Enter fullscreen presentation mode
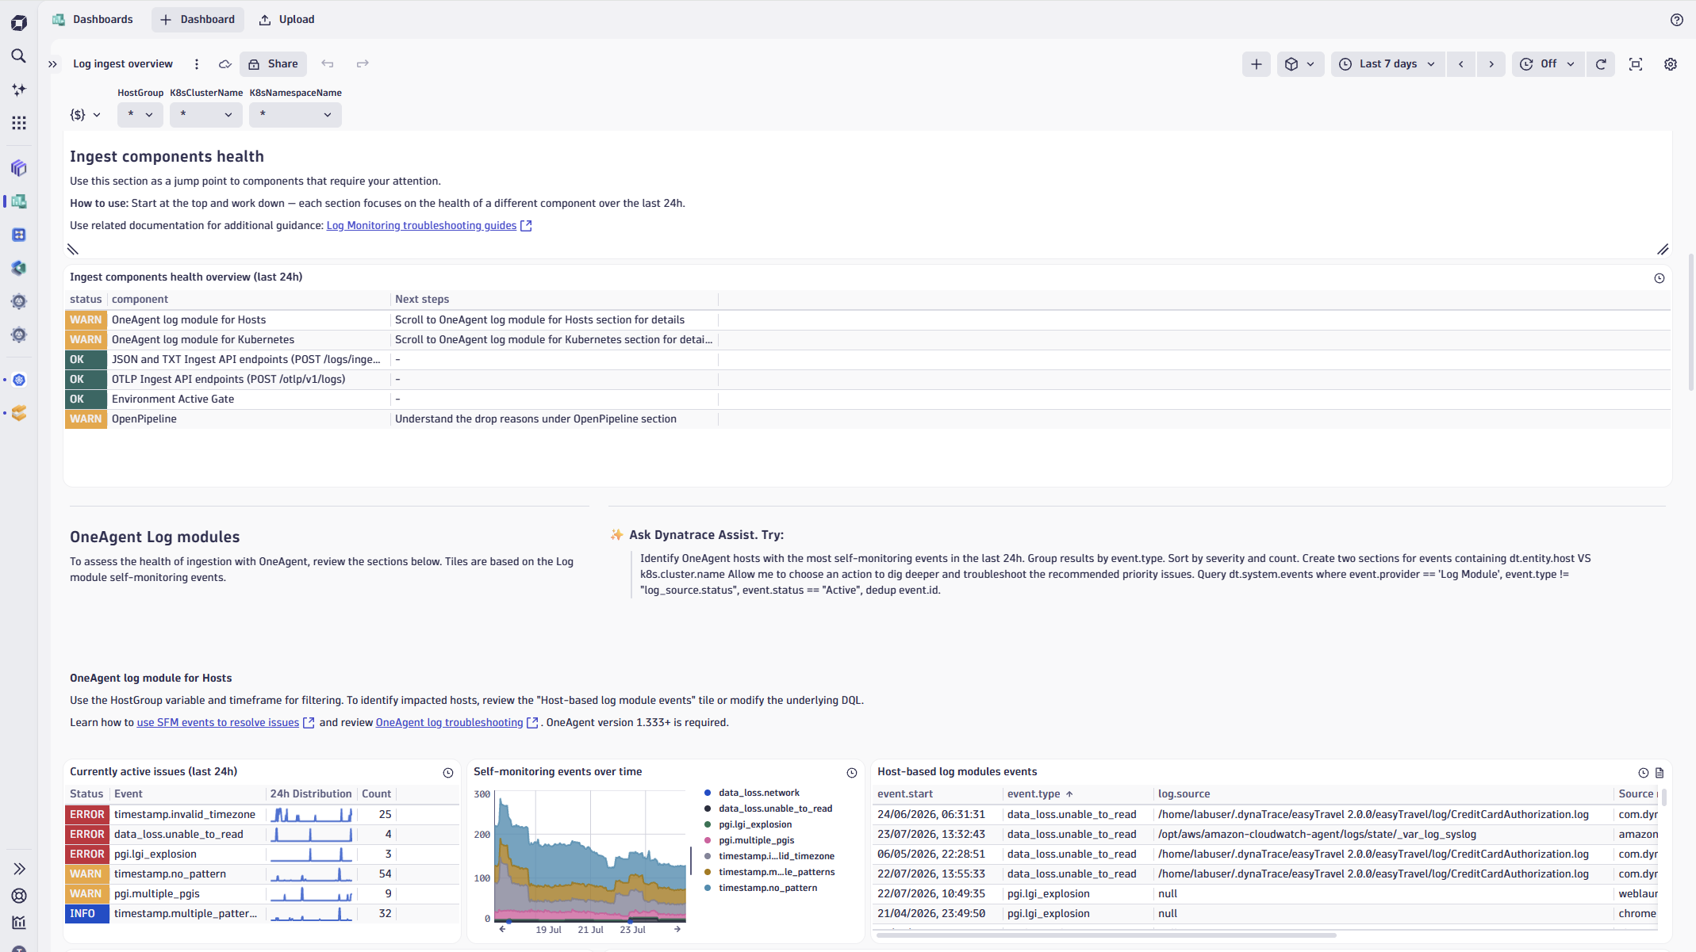 point(1636,64)
